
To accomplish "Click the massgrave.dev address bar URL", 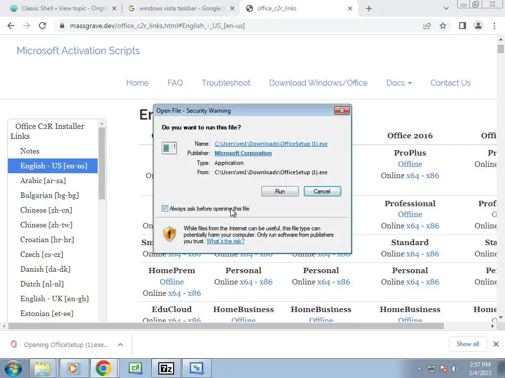I will (x=157, y=26).
